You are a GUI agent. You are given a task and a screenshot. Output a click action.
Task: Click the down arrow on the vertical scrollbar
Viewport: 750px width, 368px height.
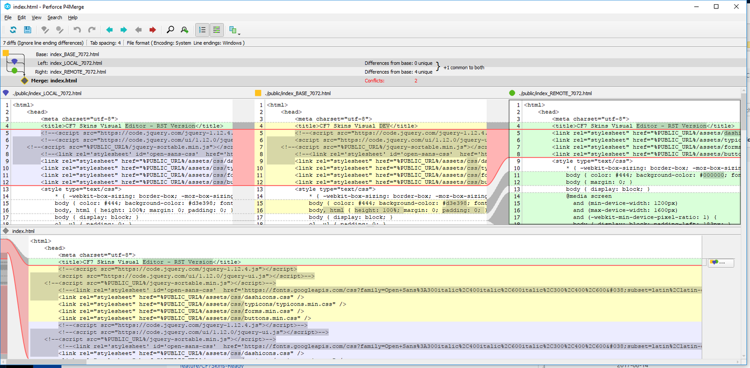[743, 356]
